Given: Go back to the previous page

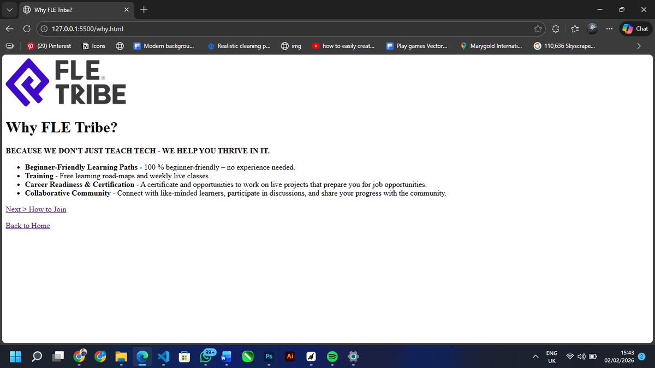Looking at the screenshot, I should [10, 29].
